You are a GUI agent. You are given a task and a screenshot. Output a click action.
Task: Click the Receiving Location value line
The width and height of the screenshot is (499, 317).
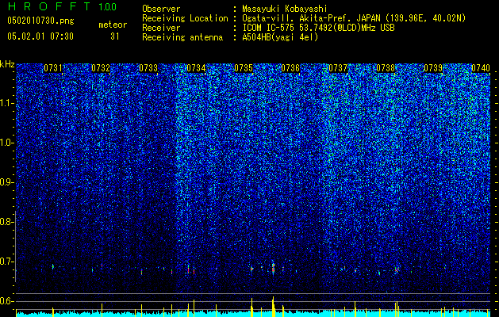coord(354,18)
